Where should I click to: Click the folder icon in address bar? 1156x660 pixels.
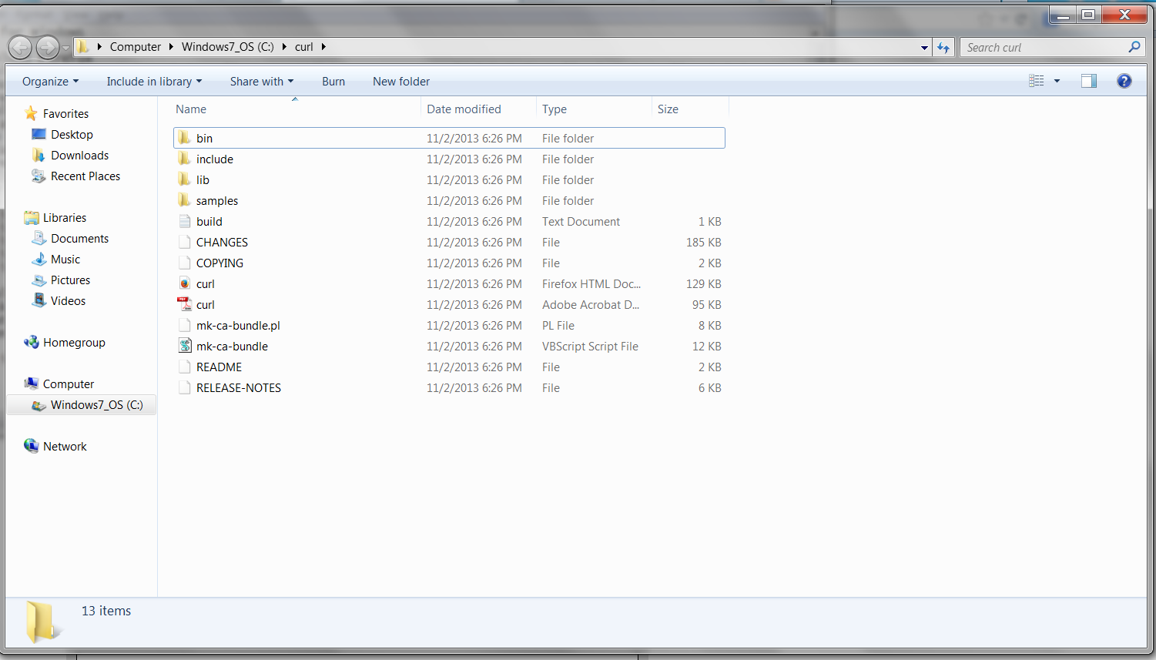click(x=84, y=47)
